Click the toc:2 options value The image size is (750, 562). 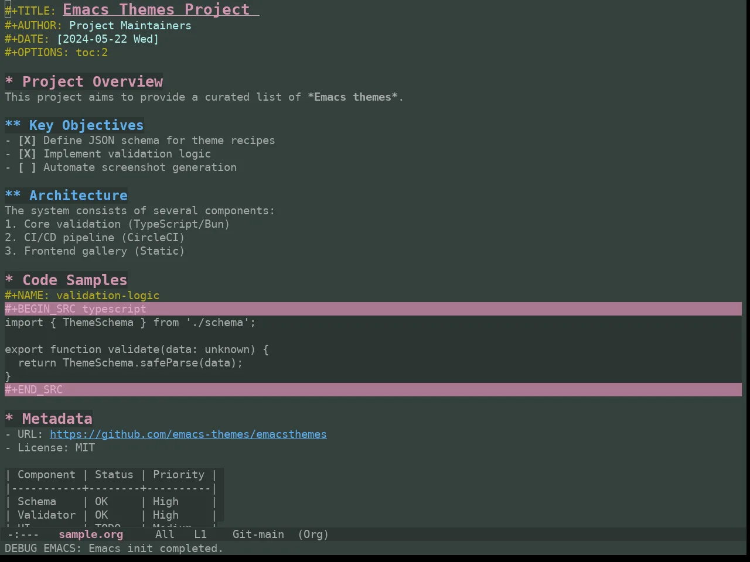click(91, 53)
